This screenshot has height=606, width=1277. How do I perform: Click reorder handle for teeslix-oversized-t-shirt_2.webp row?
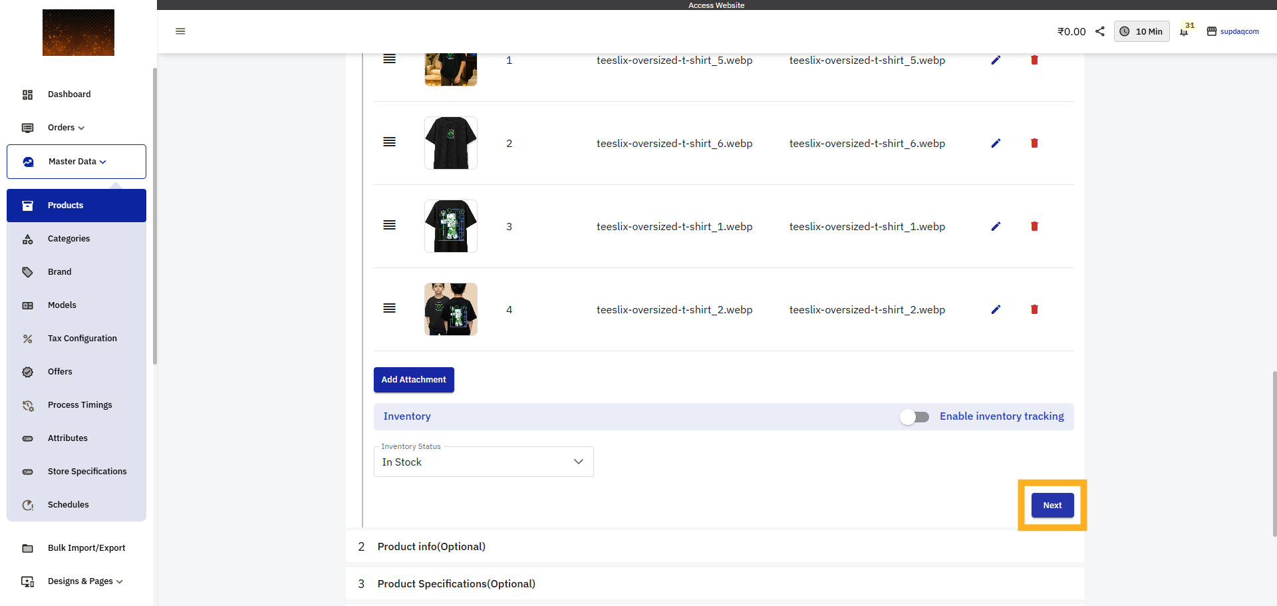[x=390, y=308]
